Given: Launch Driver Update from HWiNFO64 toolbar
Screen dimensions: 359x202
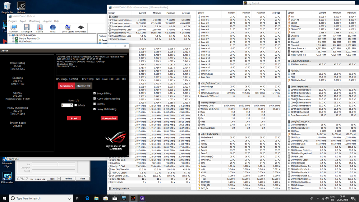Looking at the screenshot, I should (x=68, y=29).
